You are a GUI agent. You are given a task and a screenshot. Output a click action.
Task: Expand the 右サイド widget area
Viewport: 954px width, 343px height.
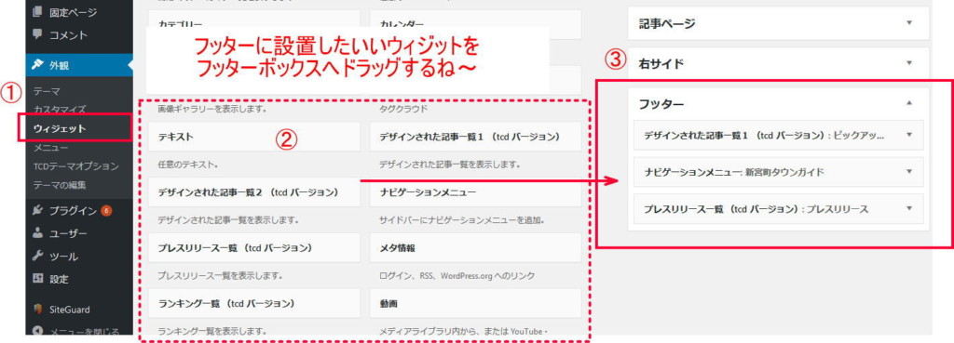click(x=909, y=62)
